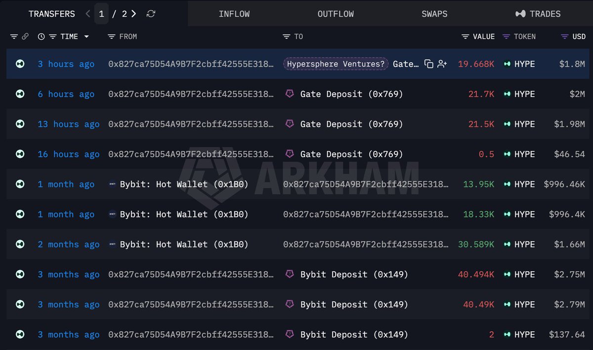Switch to the TRADES tab
The image size is (593, 350).
(538, 14)
